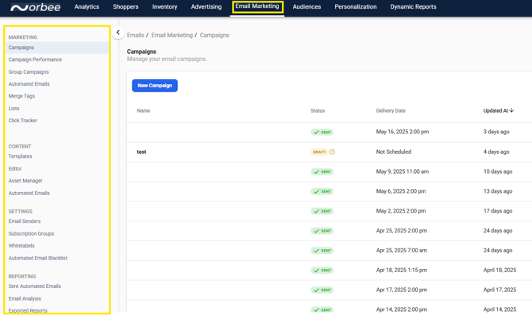Open the Editor page
Image resolution: width=532 pixels, height=315 pixels.
click(15, 168)
